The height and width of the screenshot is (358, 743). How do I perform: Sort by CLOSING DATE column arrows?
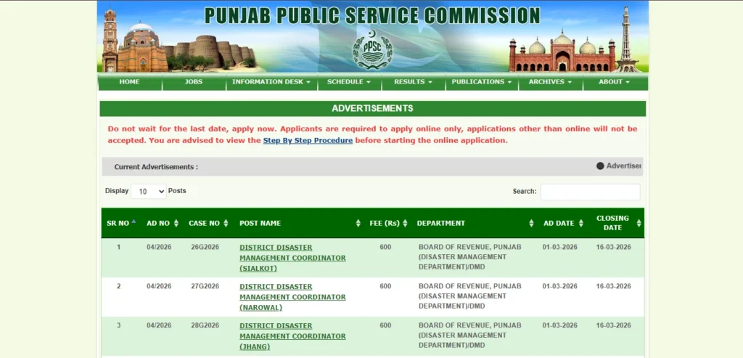point(639,224)
